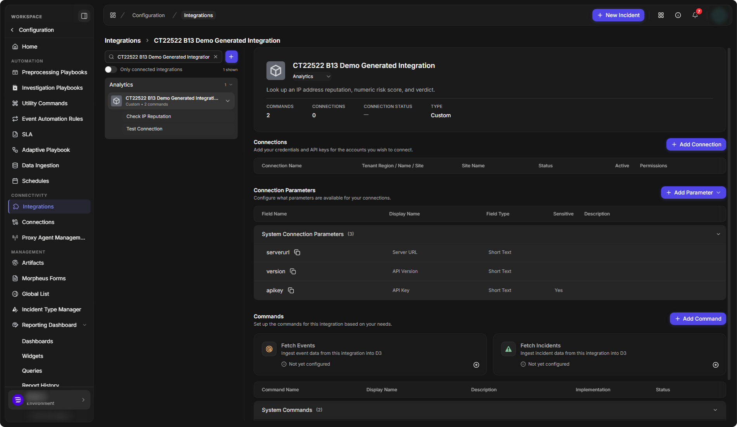Open Configuration breadcrumb in top bar
Viewport: 737px width, 427px height.
149,15
